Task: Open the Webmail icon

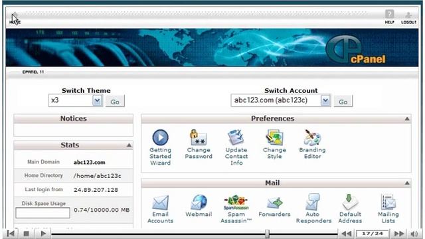Action: 199,202
